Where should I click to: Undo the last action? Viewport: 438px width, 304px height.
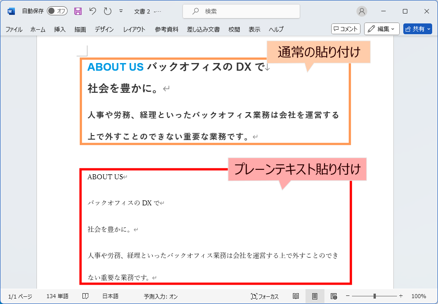[x=92, y=11]
